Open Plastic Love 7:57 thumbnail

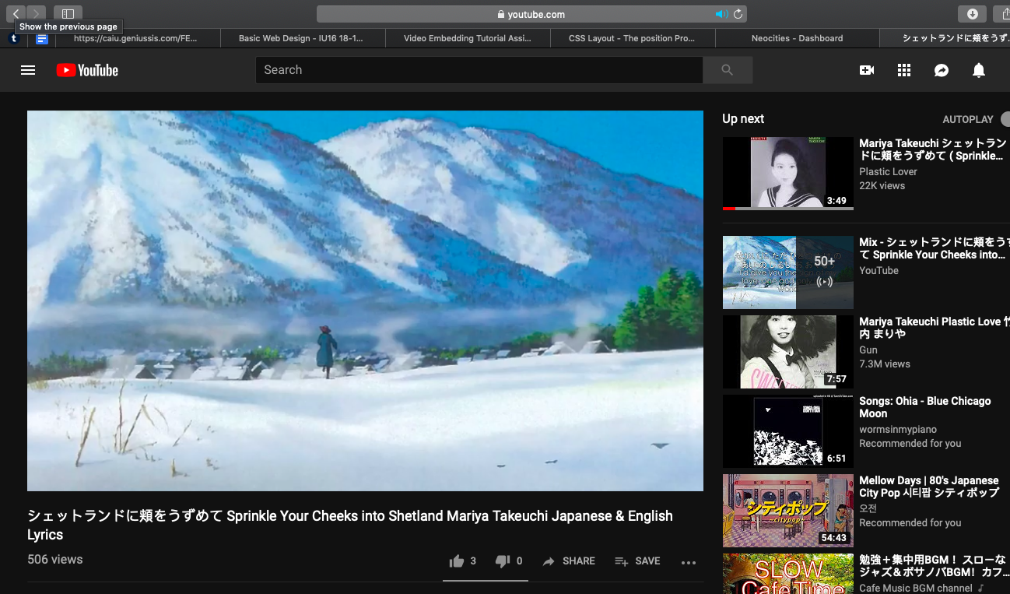(x=788, y=352)
